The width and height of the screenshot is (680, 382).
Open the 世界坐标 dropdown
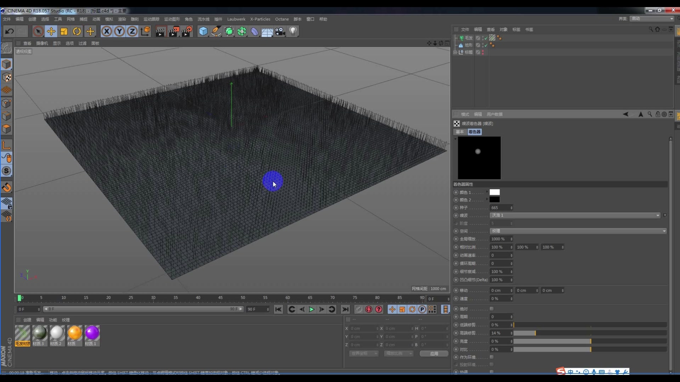tap(364, 353)
